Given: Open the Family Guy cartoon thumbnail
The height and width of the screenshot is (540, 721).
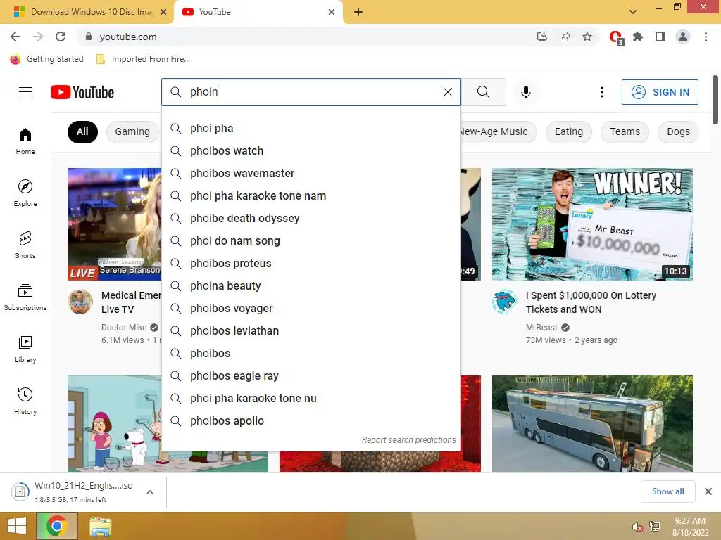Looking at the screenshot, I should (x=115, y=423).
